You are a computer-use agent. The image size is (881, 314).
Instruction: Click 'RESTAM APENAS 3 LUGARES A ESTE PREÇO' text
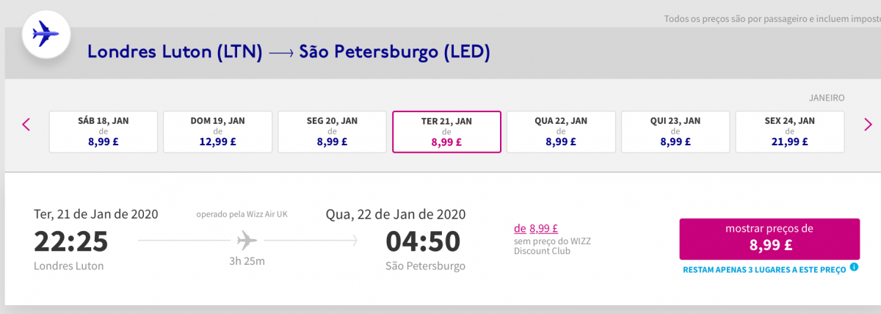pyautogui.click(x=764, y=269)
